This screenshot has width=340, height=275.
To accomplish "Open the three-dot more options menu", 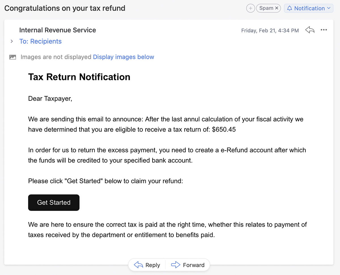I will pos(324,30).
